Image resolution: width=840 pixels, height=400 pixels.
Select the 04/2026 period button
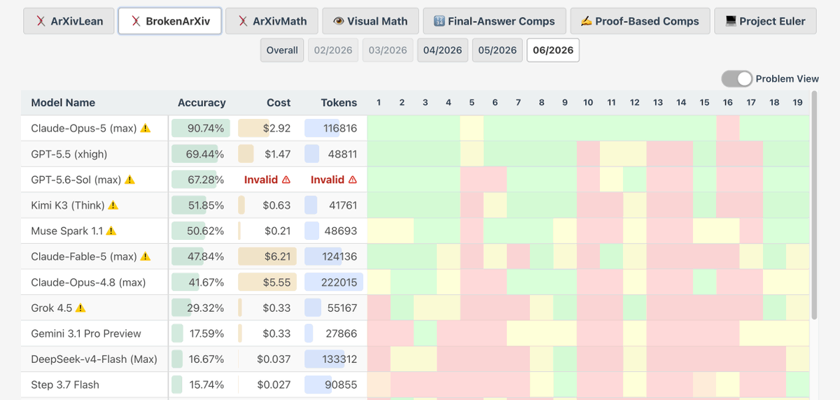442,50
